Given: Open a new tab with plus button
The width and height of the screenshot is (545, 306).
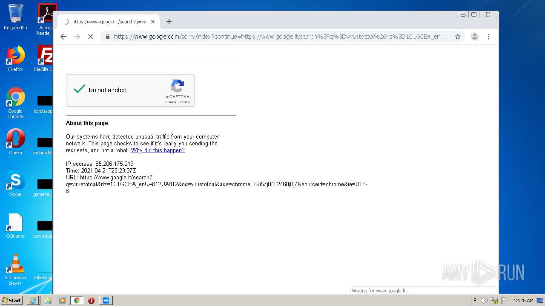Looking at the screenshot, I should click(x=169, y=22).
